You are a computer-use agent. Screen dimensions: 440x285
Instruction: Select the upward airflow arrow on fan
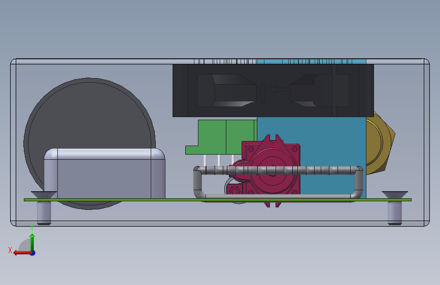pyautogui.click(x=263, y=93)
